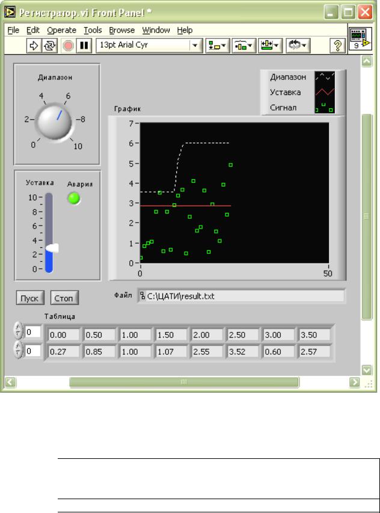The image size is (380, 513).
Task: Open the Operate menu
Action: click(61, 30)
